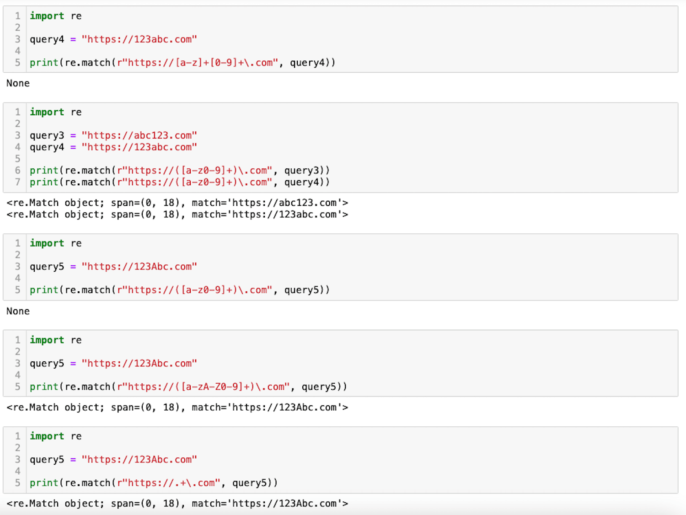
Task: Click the query4 assignment in first cell
Action: click(113, 39)
